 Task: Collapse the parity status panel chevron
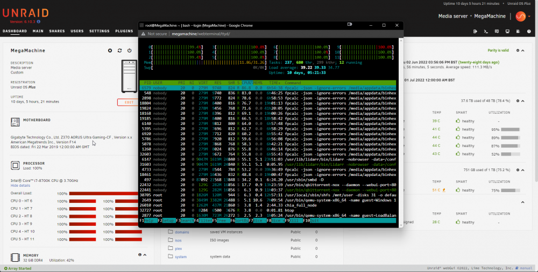(x=522, y=50)
